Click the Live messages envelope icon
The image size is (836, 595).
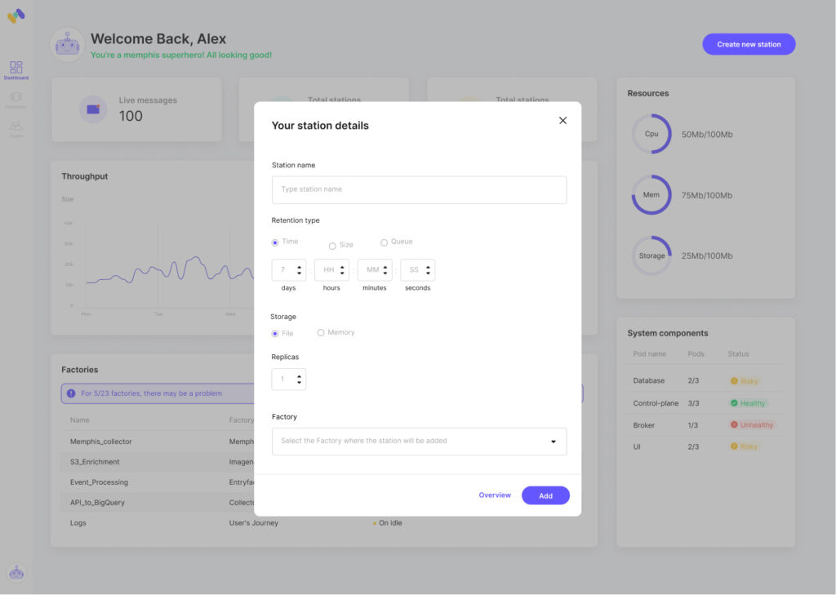(x=93, y=109)
